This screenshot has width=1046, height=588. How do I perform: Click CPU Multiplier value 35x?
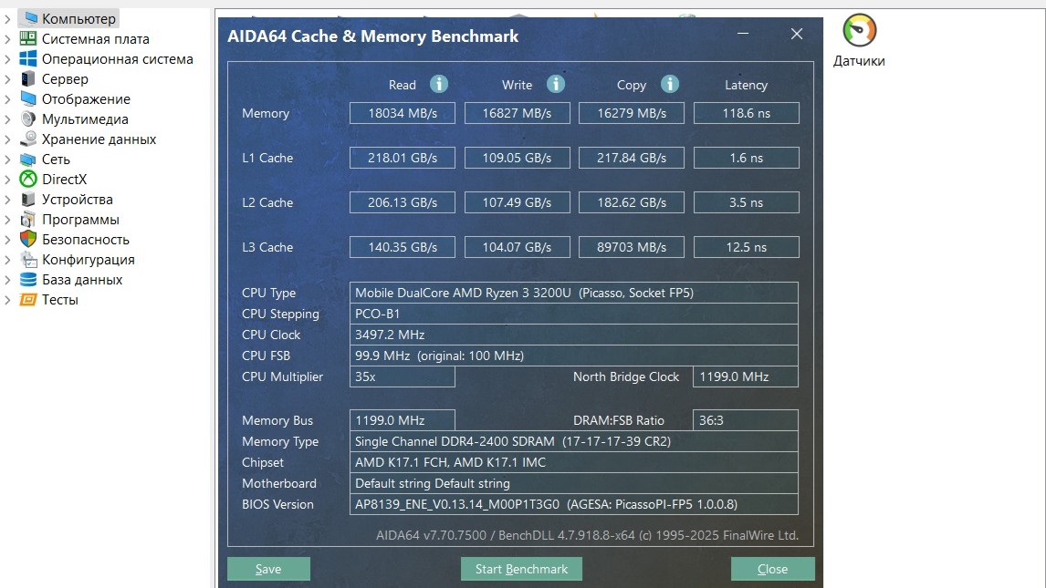click(x=403, y=377)
